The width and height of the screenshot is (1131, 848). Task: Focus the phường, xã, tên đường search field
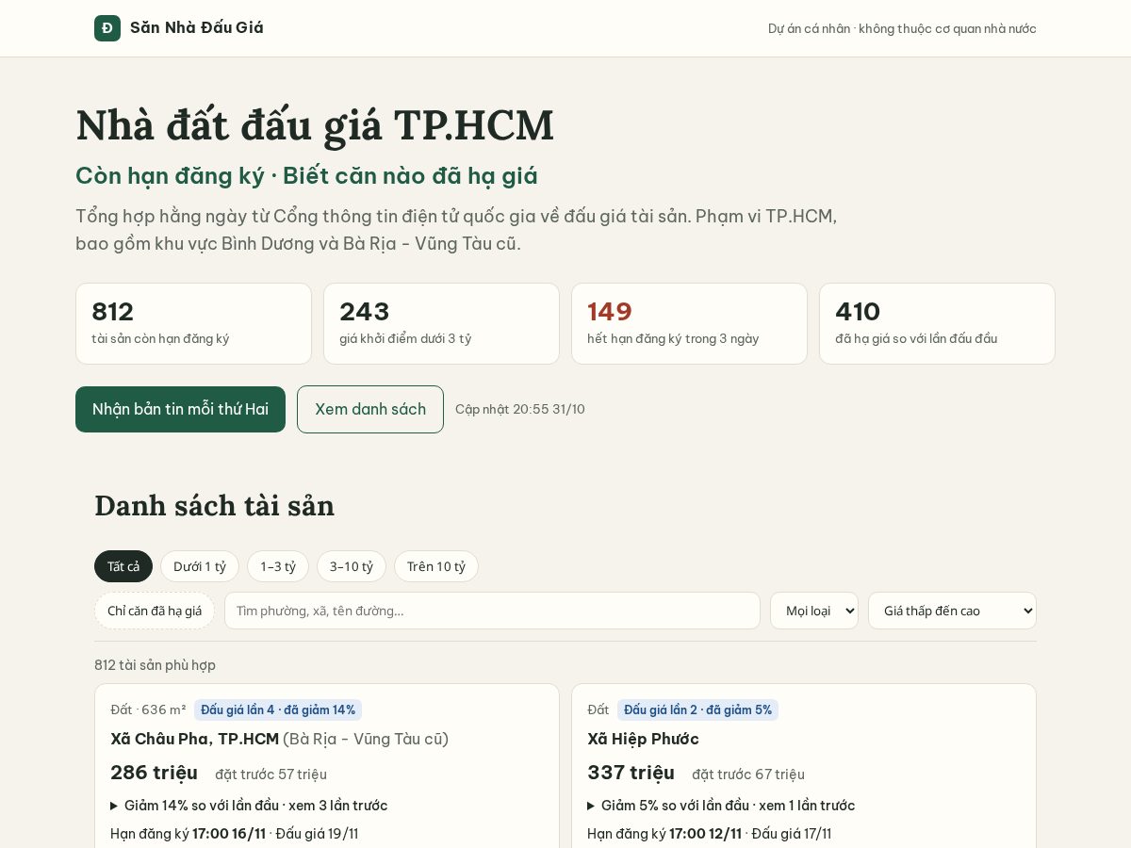[492, 611]
